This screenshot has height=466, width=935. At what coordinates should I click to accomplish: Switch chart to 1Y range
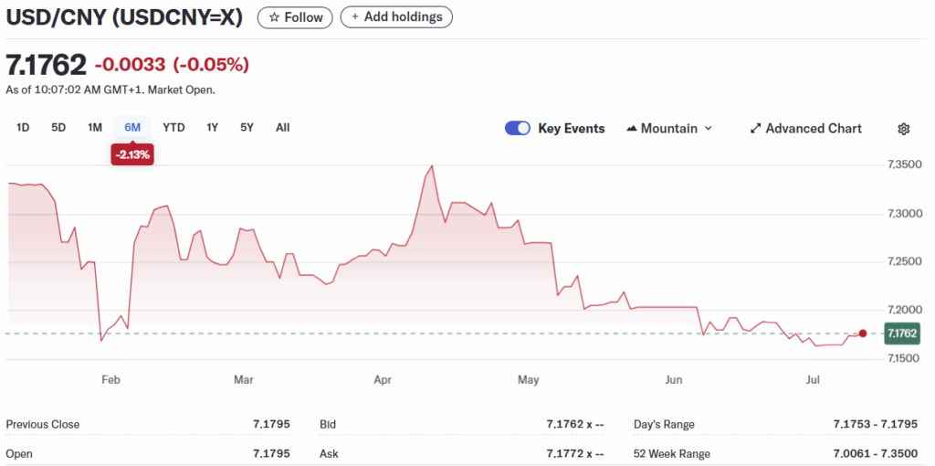coord(212,127)
